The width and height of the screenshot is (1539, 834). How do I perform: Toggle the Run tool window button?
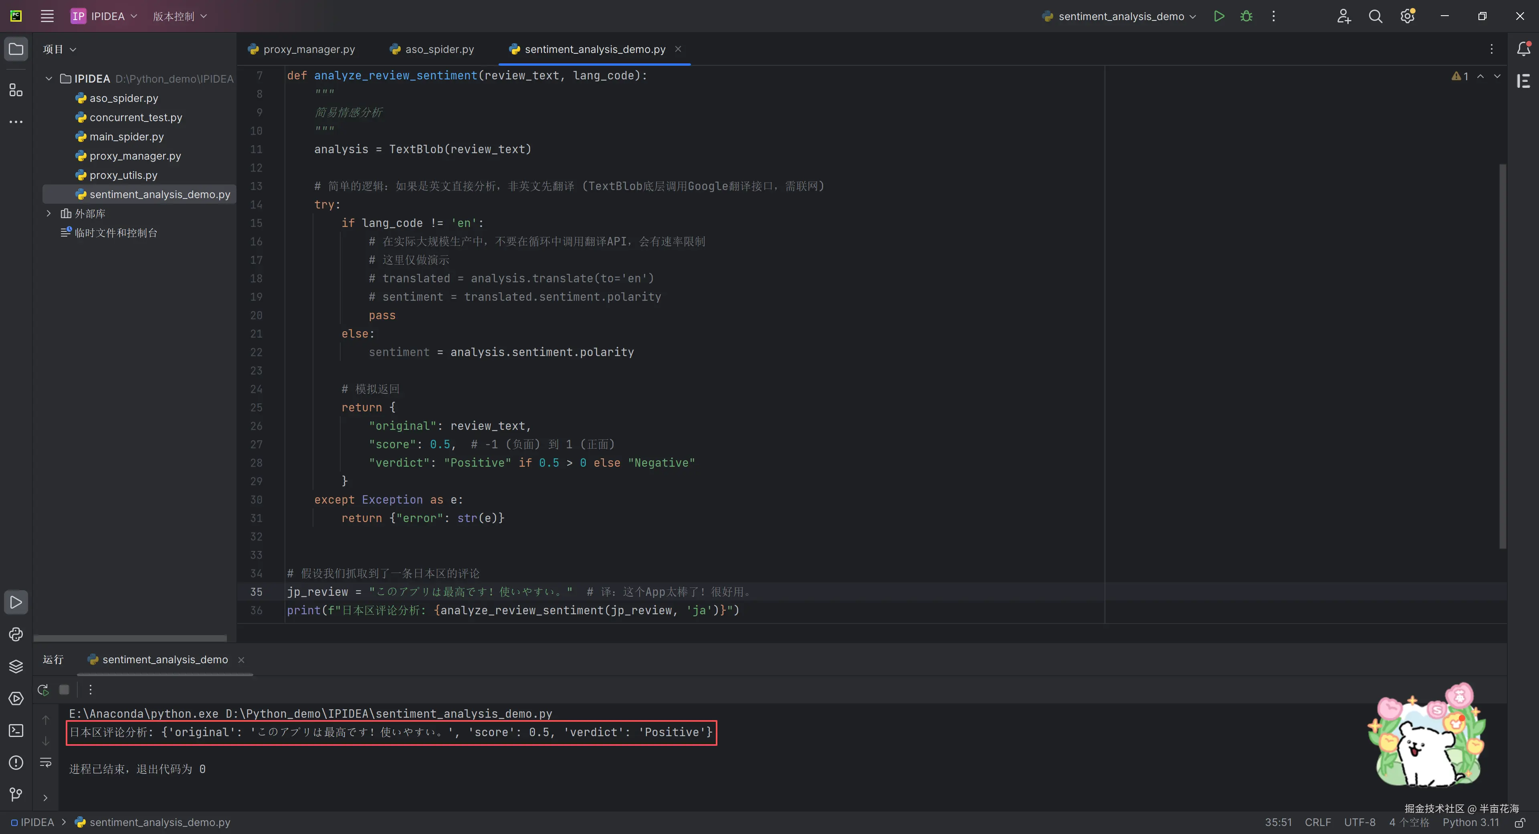click(x=16, y=602)
